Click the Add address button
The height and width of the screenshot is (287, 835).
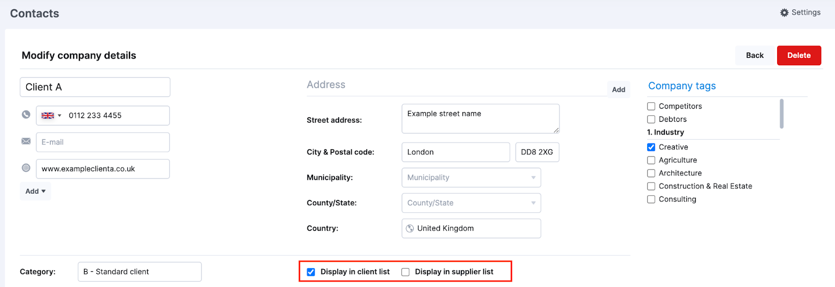pos(618,90)
